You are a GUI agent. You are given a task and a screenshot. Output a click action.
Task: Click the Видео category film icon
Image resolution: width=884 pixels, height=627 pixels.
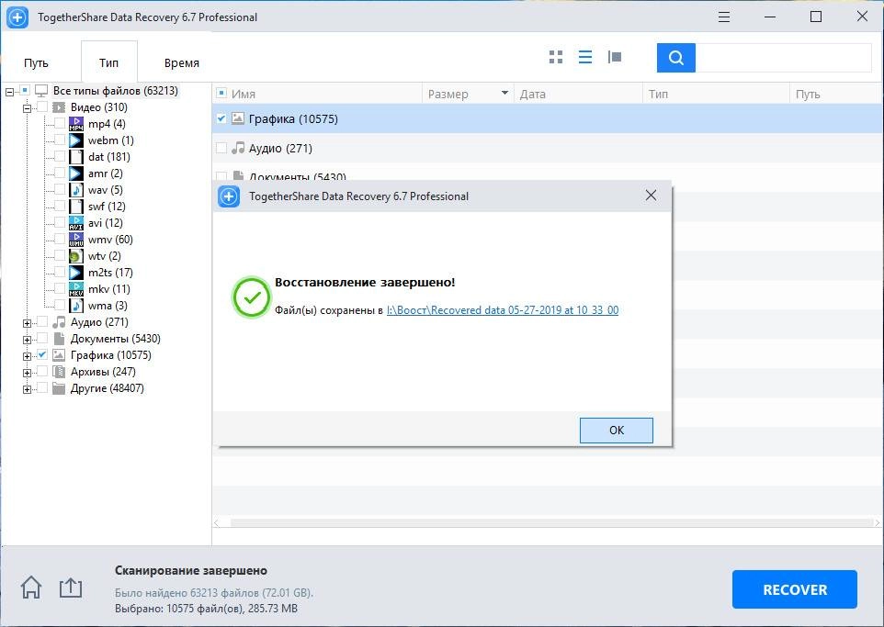coord(59,107)
